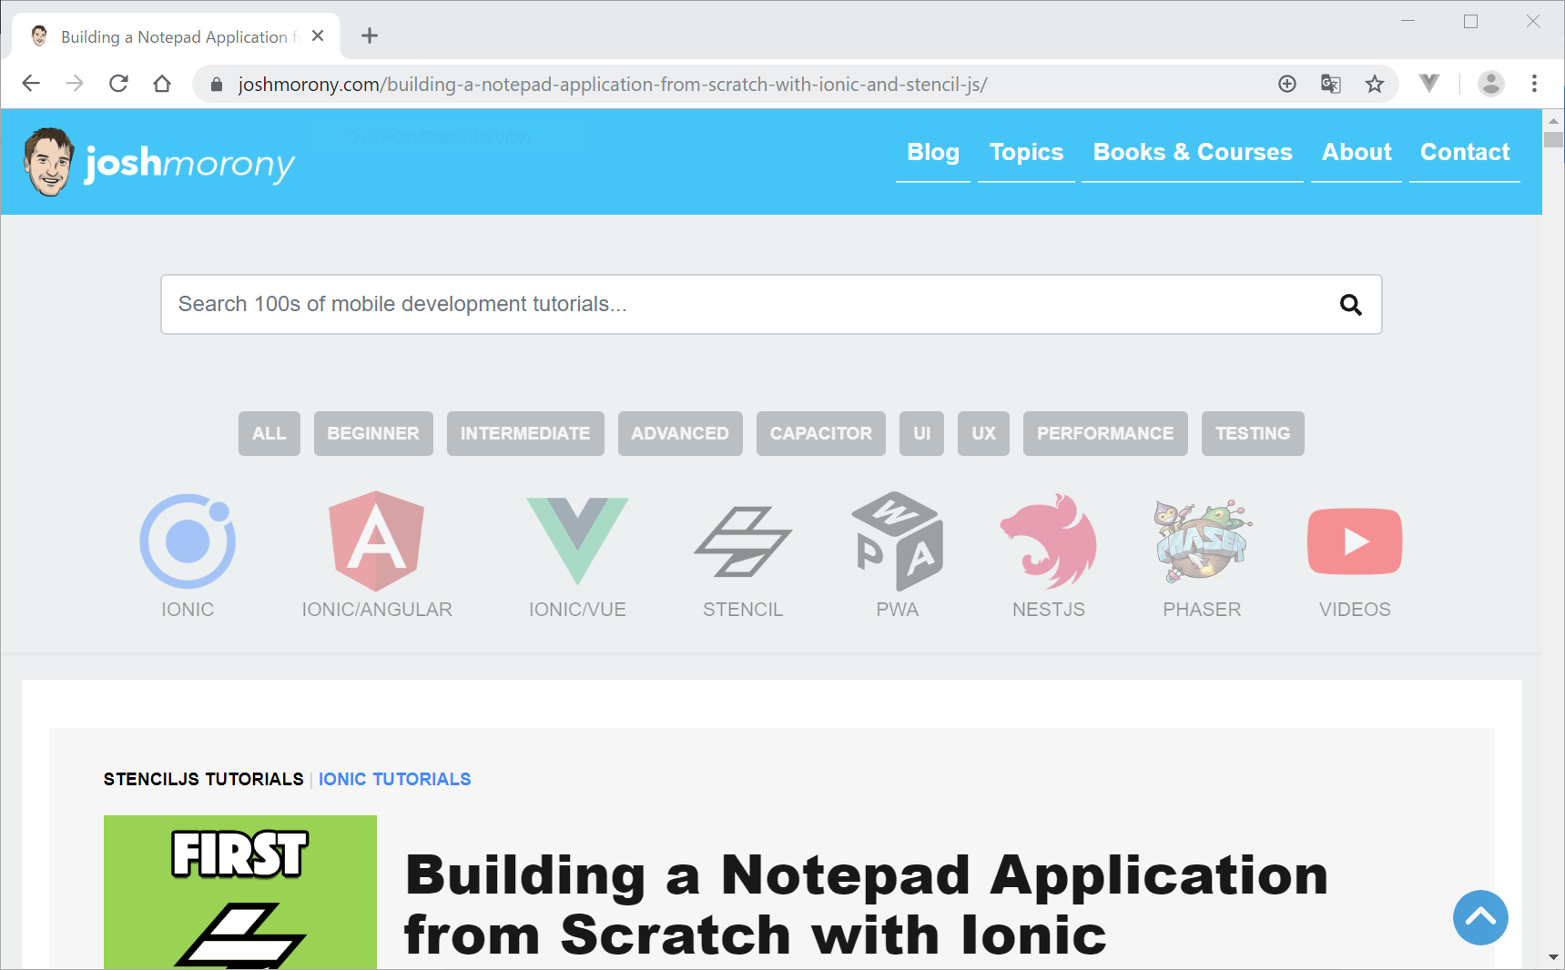Click the scroll-to-top arrow button
The image size is (1565, 970).
1479,917
